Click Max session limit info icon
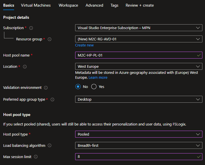The height and width of the screenshot is (165, 205). pyautogui.click(x=36, y=157)
